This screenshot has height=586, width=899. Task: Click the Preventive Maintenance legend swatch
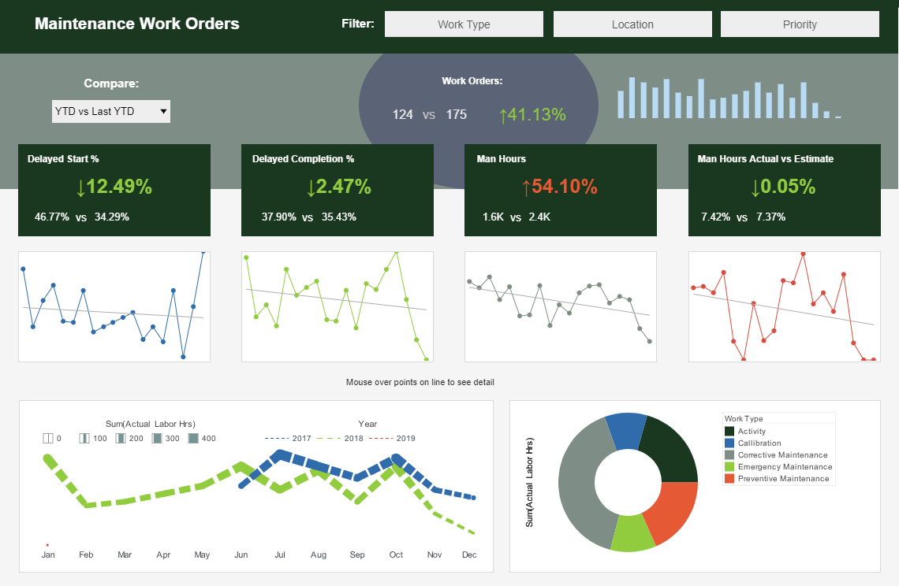tap(729, 478)
